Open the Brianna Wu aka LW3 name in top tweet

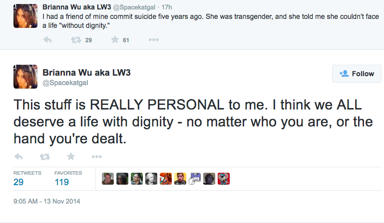[x=77, y=7]
